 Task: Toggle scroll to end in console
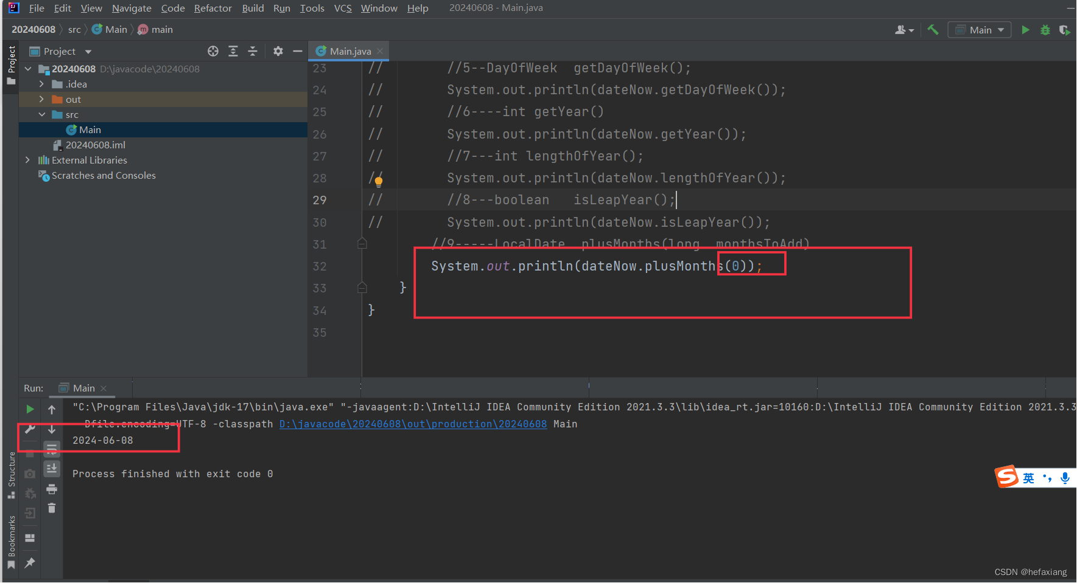[52, 469]
